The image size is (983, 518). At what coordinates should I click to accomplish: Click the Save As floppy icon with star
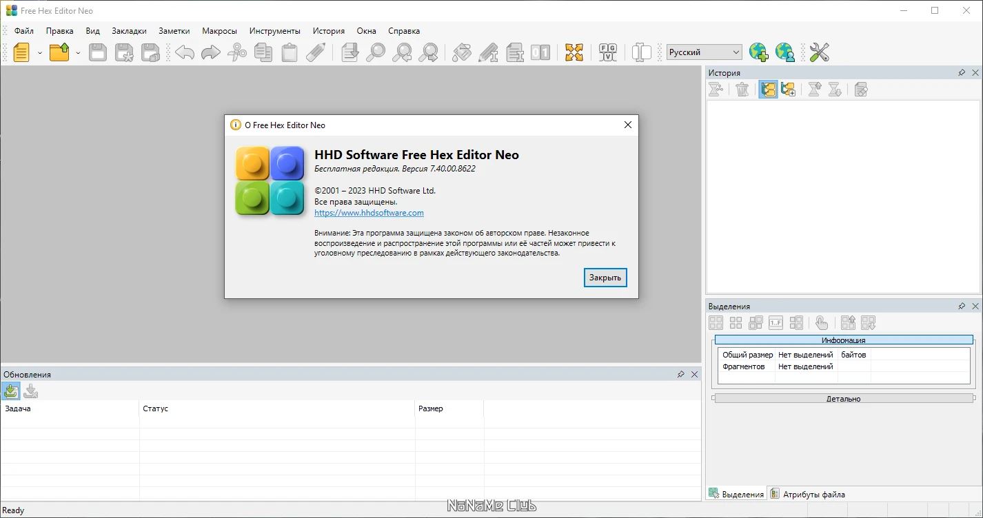tap(124, 52)
